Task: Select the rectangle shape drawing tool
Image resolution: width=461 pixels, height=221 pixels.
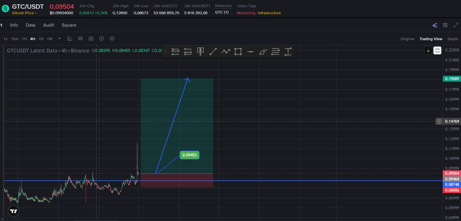Action: (x=238, y=51)
